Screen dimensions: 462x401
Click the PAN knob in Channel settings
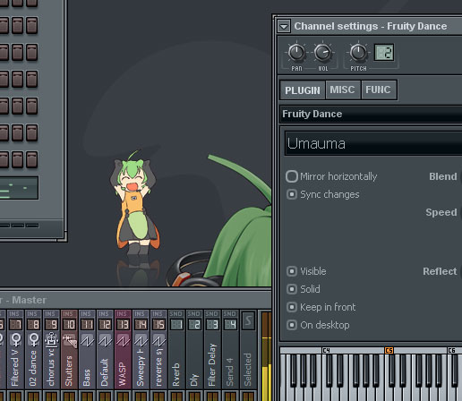[x=296, y=53]
